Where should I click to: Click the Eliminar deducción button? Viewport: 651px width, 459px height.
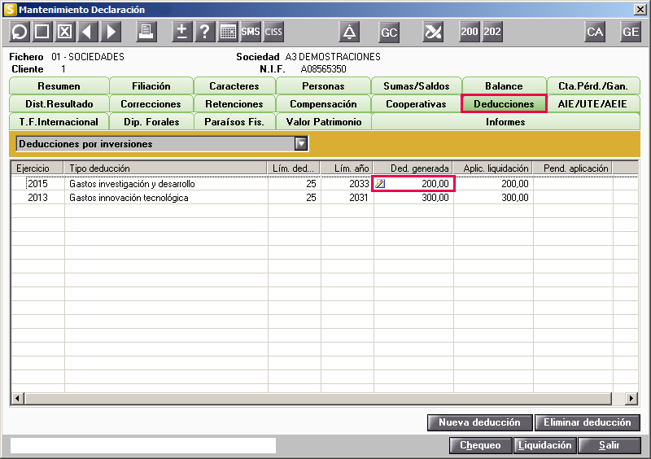(x=587, y=422)
